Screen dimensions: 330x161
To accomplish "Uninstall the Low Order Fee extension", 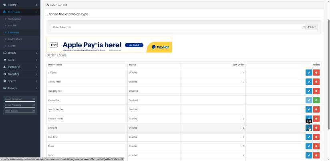I will 316,109.
